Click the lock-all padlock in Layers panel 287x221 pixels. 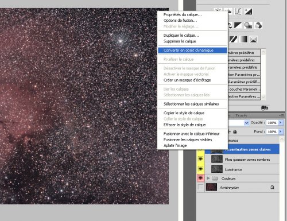point(235,131)
